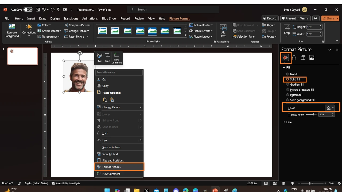Click Style in the mini toolbar
The height and width of the screenshot is (192, 342).
tap(99, 58)
